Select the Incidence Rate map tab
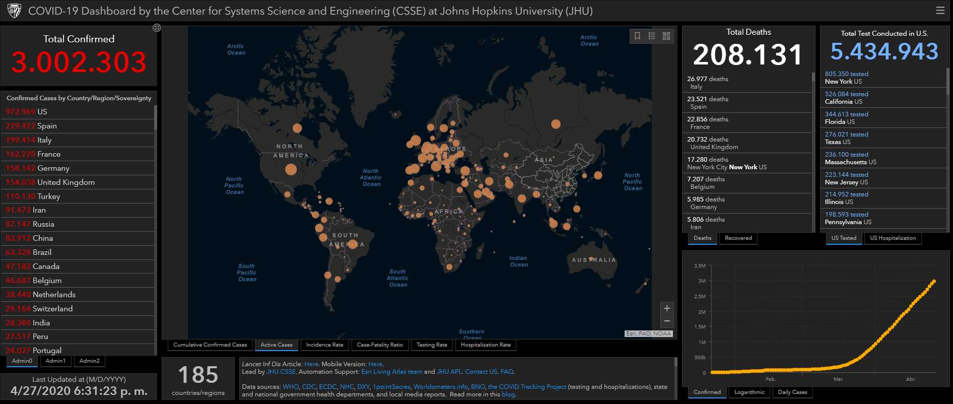Viewport: 953px width, 404px height. point(324,345)
